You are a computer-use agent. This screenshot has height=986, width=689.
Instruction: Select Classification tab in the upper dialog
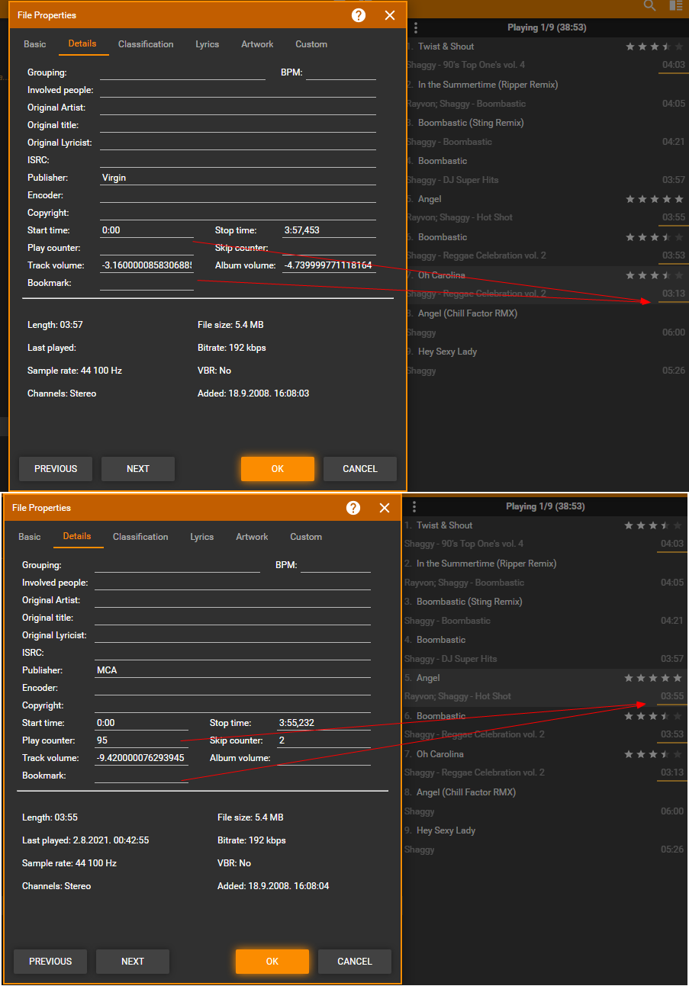[x=146, y=44]
